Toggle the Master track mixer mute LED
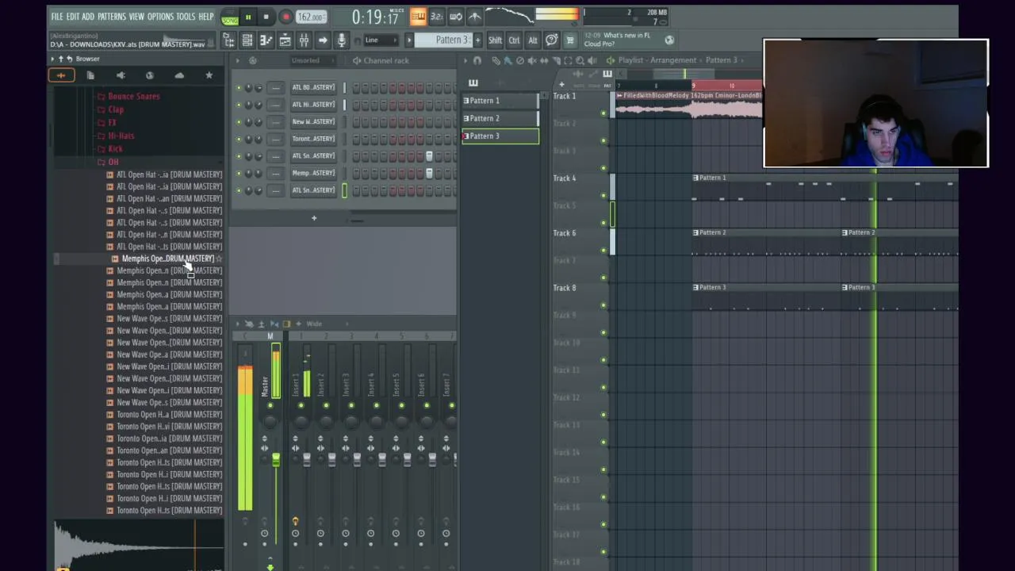Image resolution: width=1015 pixels, height=571 pixels. [x=270, y=406]
